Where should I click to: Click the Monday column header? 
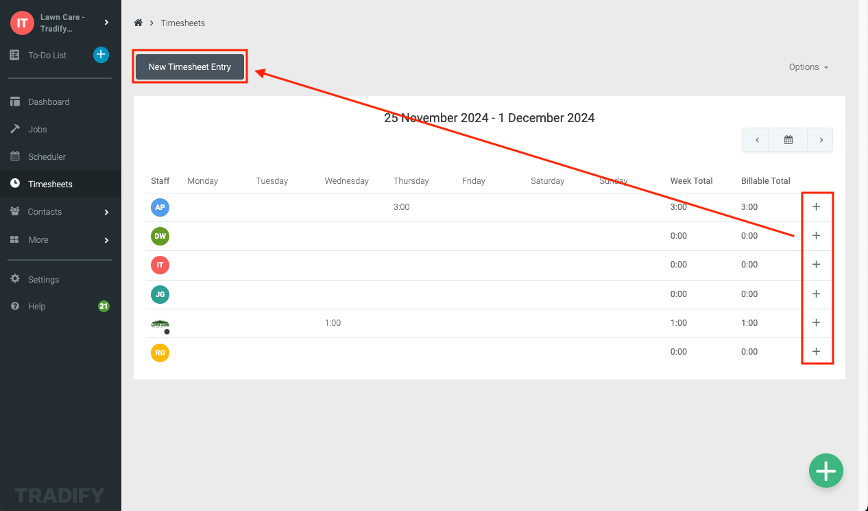pos(202,181)
